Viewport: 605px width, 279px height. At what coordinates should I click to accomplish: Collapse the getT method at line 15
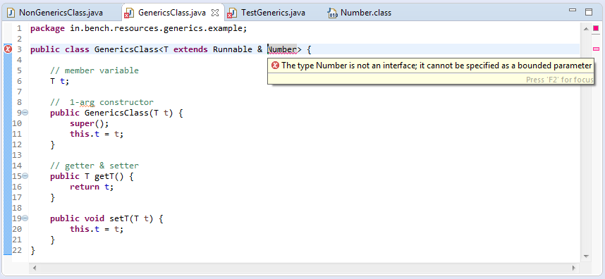(25, 175)
